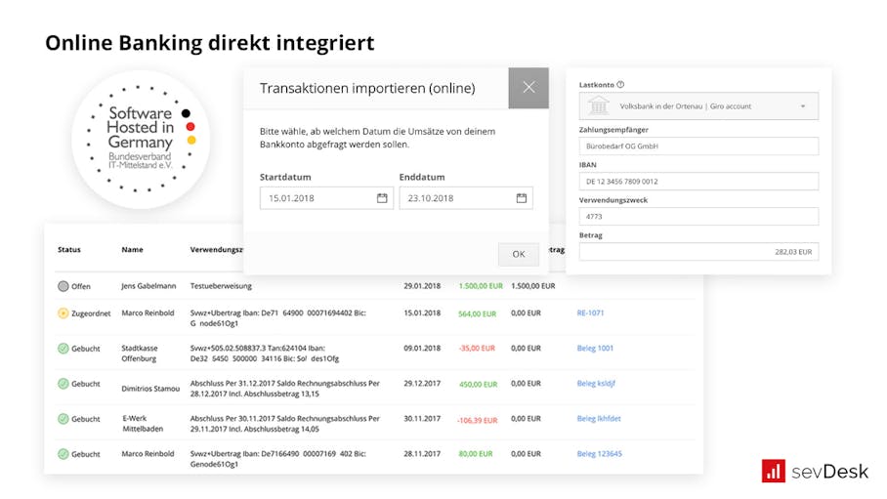This screenshot has height=499, width=887.
Task: Click the amount -106,39 EUR
Action: pos(478,420)
